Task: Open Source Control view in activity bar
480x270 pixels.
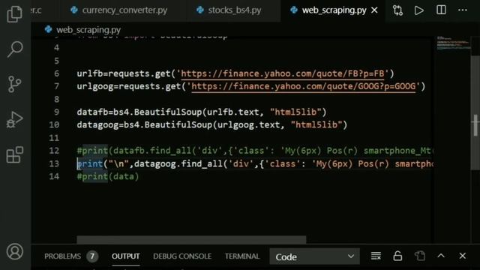Action: coord(15,84)
